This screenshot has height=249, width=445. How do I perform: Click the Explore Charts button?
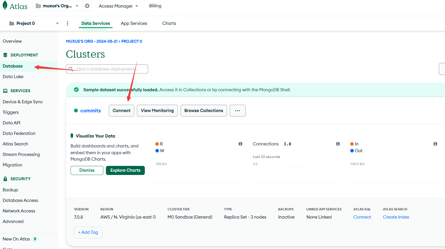tap(125, 170)
